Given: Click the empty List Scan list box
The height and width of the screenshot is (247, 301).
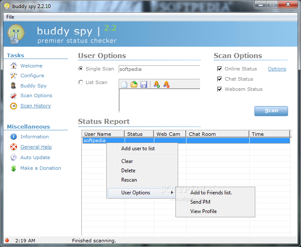Looking at the screenshot, I should click(159, 100).
